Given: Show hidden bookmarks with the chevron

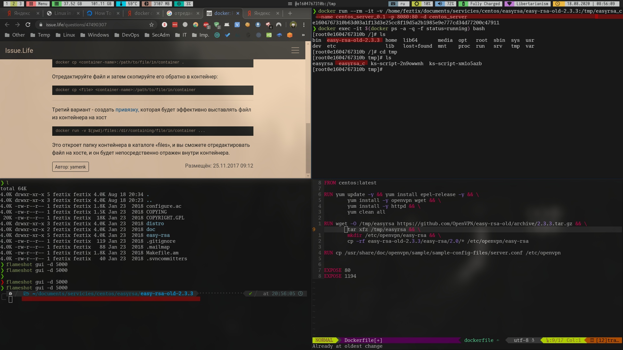Looking at the screenshot, I should tap(303, 35).
